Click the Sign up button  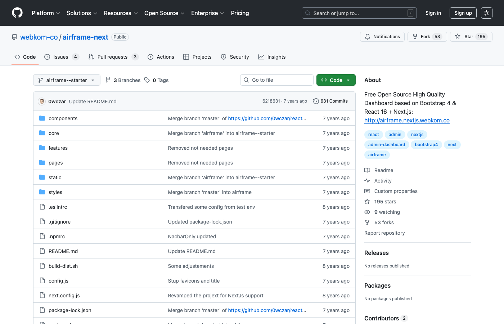click(463, 13)
